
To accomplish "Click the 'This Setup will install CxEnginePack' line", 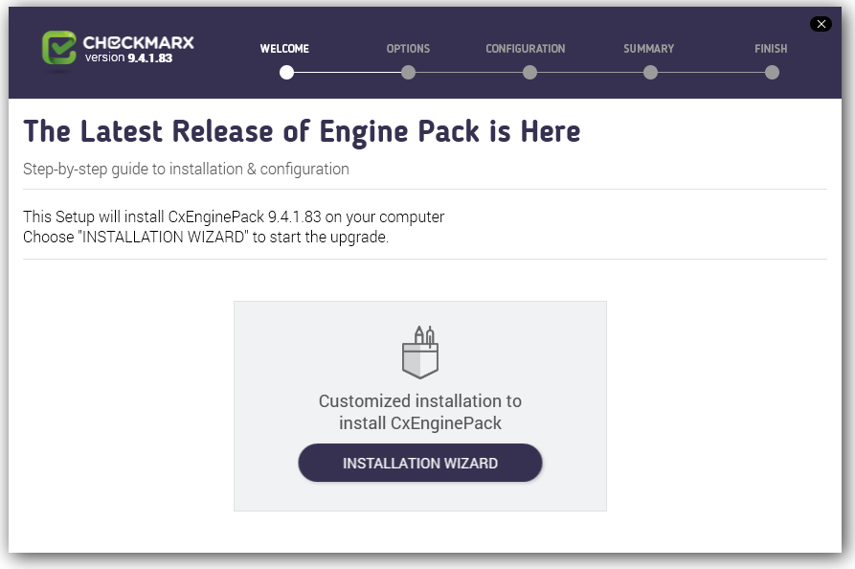I will 234,216.
